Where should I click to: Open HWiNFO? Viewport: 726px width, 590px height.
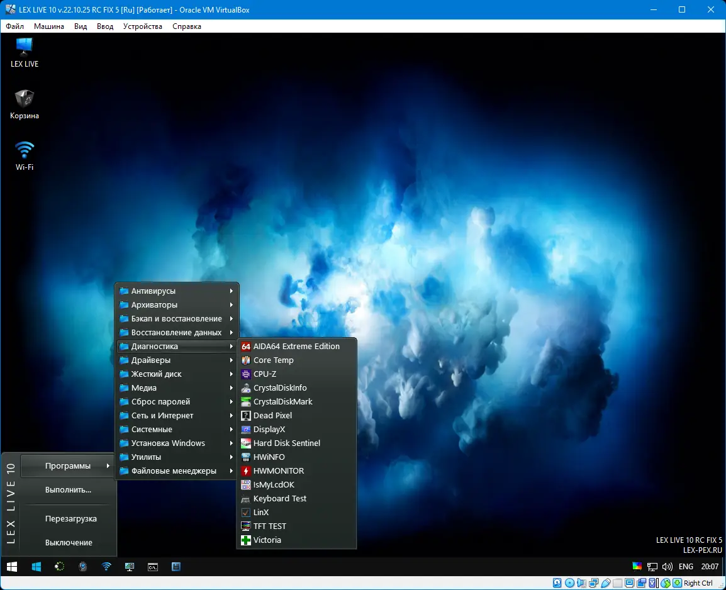coord(296,457)
